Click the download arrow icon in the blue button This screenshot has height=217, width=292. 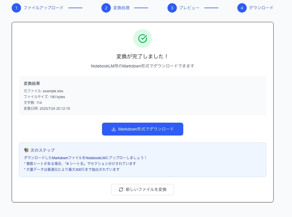pos(114,129)
